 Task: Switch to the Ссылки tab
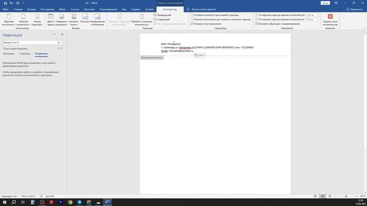(x=75, y=9)
